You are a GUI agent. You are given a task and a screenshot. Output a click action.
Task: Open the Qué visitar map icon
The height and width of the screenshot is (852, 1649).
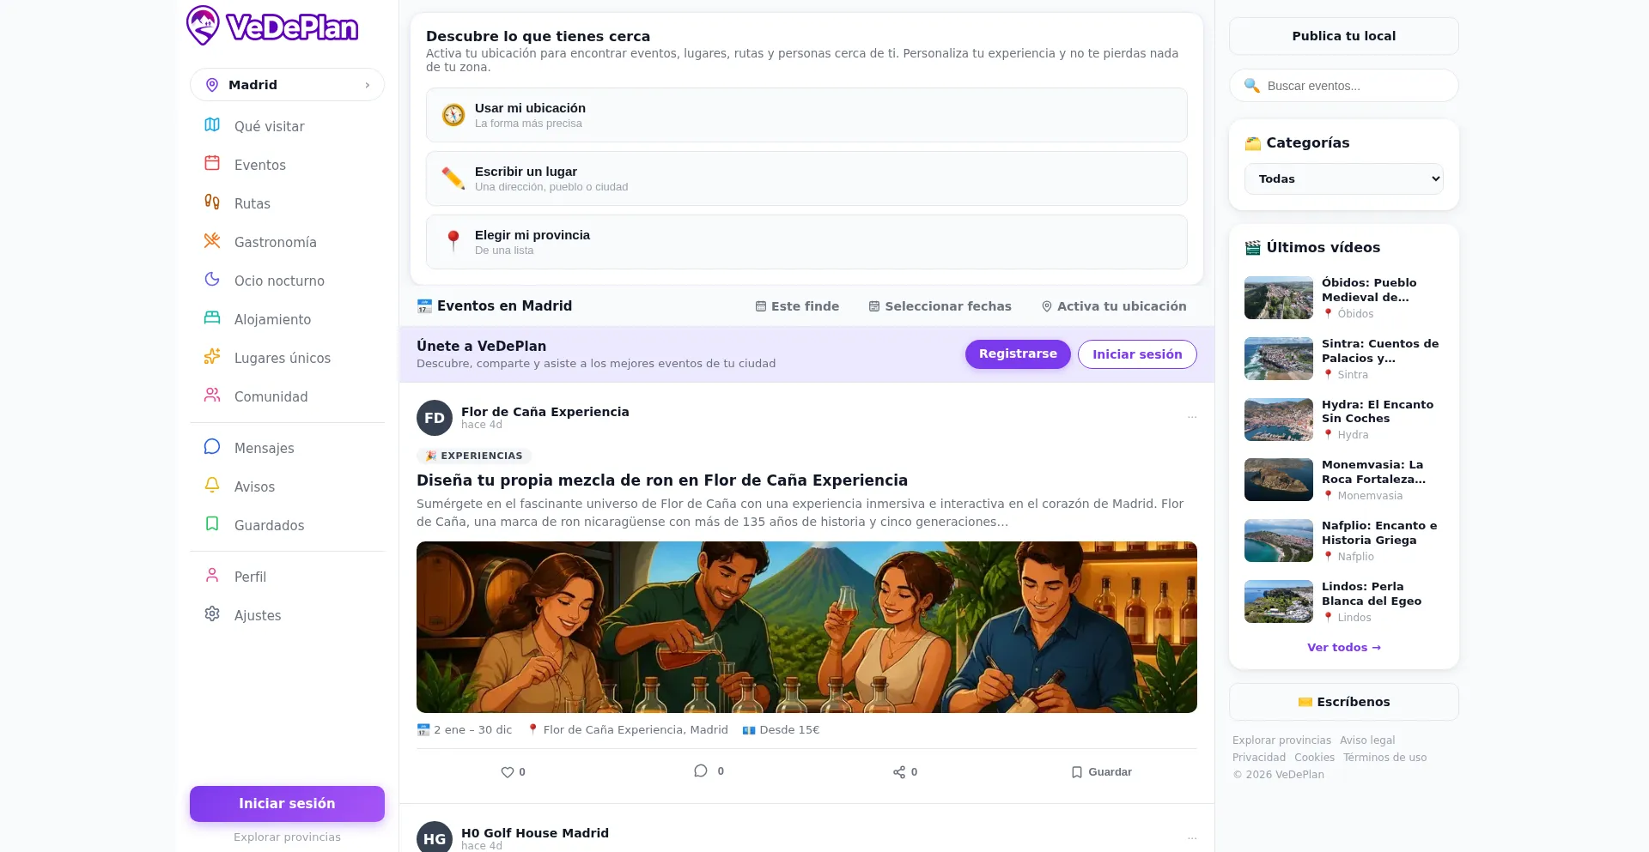click(x=212, y=125)
